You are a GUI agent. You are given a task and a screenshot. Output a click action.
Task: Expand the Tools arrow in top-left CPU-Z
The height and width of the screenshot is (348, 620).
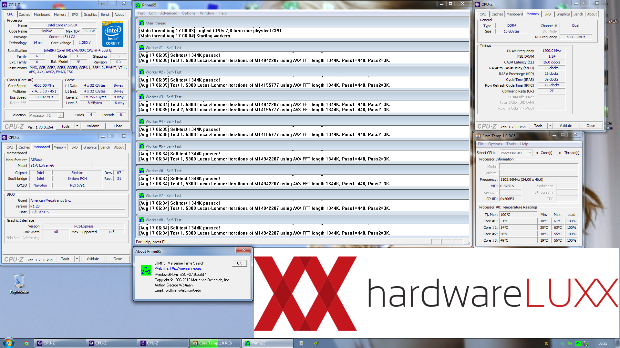(77, 126)
